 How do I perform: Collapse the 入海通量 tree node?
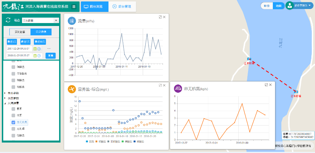click(x=5, y=103)
